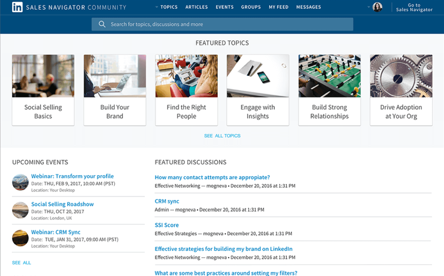The width and height of the screenshot is (444, 276).
Task: Open the Topics menu
Action: [169, 7]
